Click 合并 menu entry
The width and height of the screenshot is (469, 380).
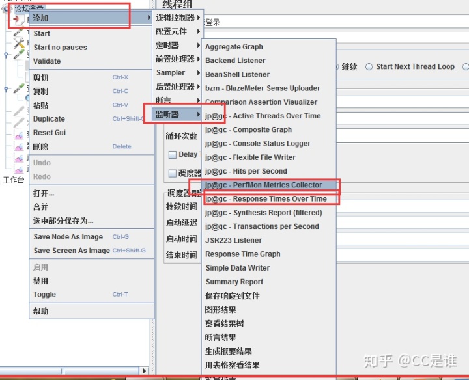(92, 207)
